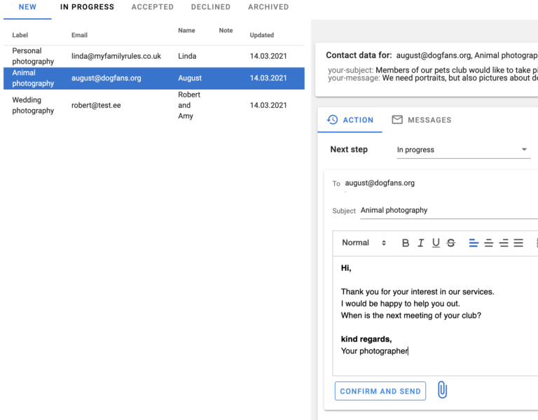
Task: Select the august@dogfans.org email cell in the table
Action: (106, 78)
